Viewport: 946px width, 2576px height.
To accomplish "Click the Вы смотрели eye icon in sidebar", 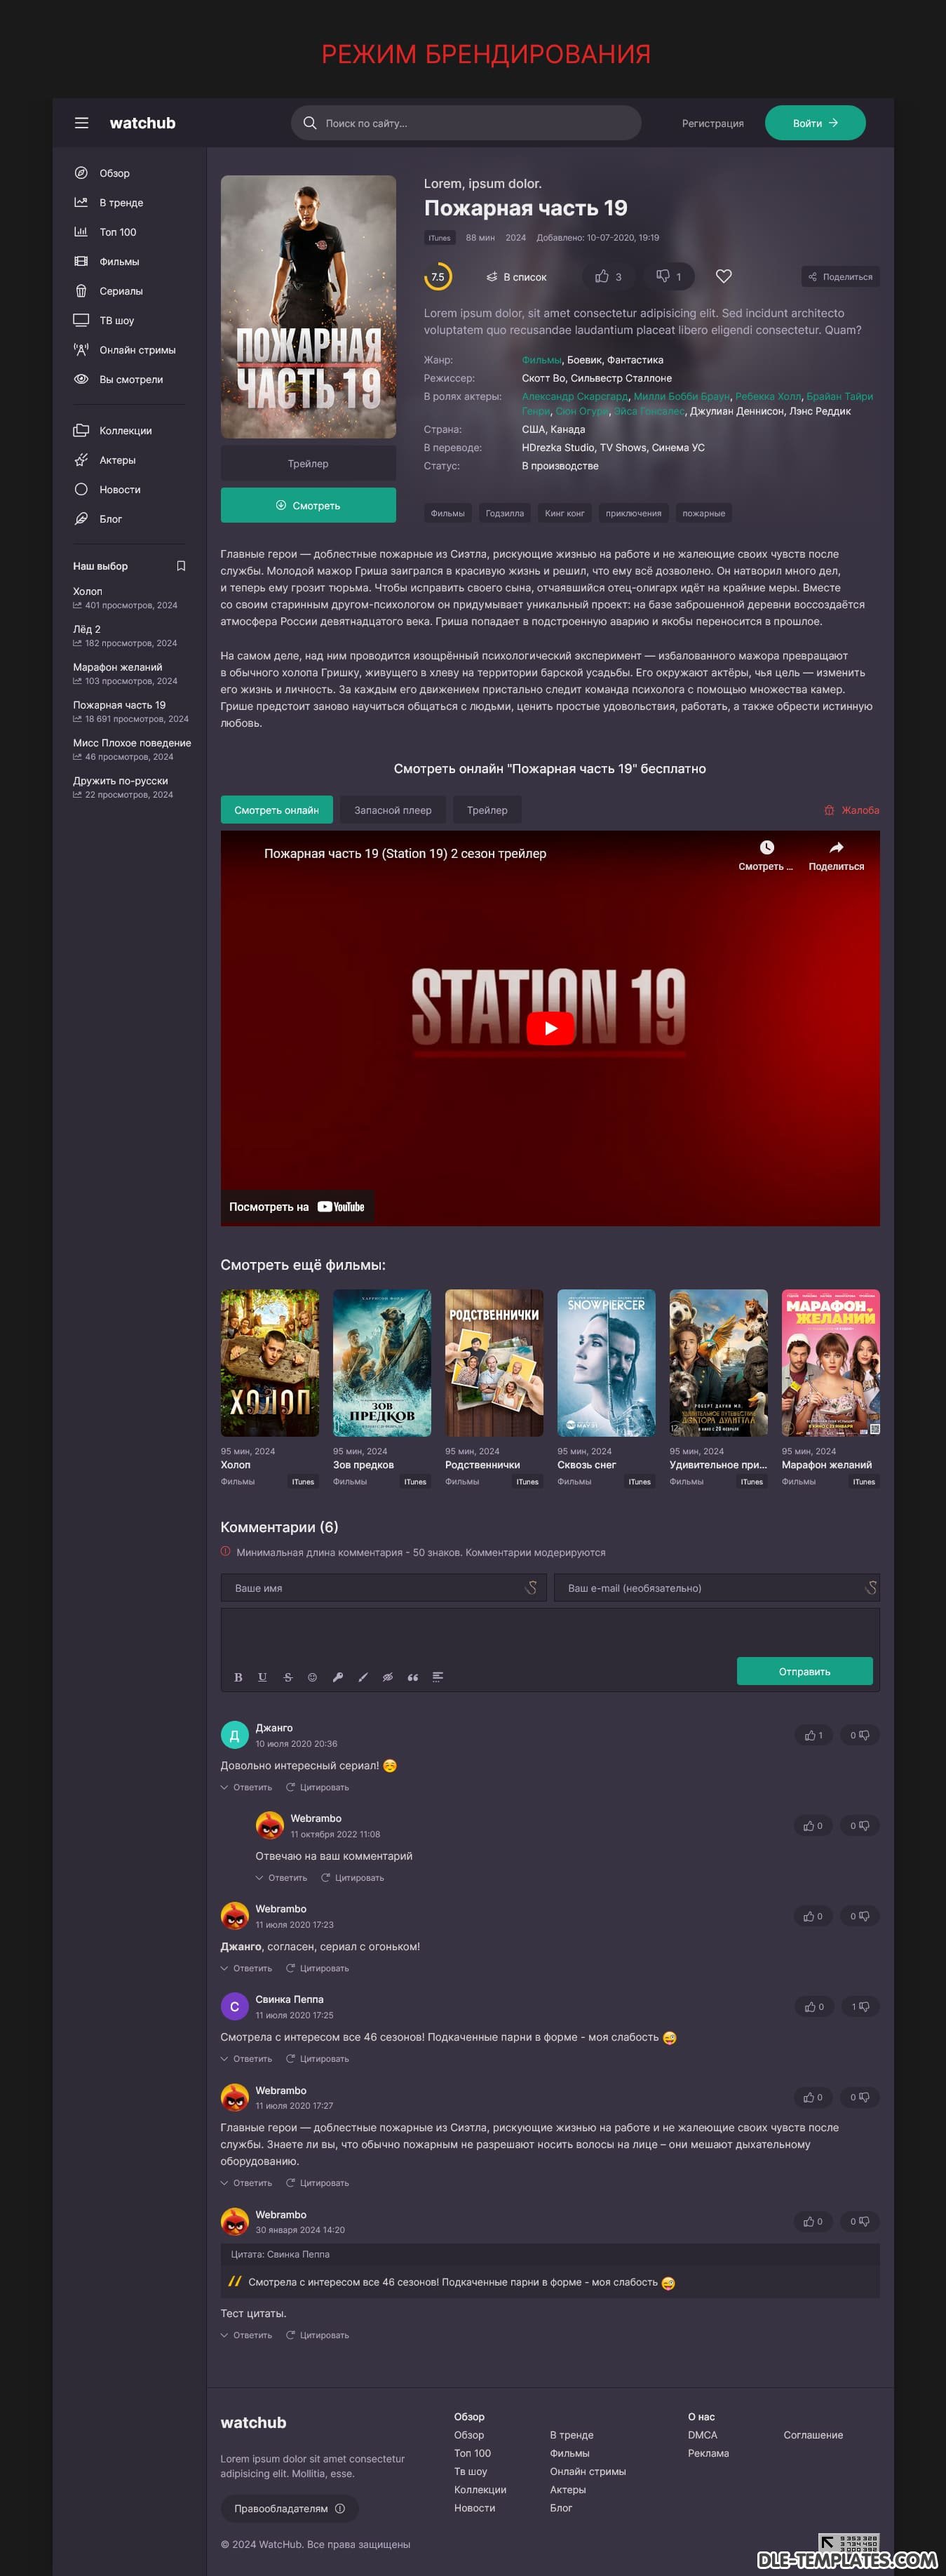I will [81, 379].
